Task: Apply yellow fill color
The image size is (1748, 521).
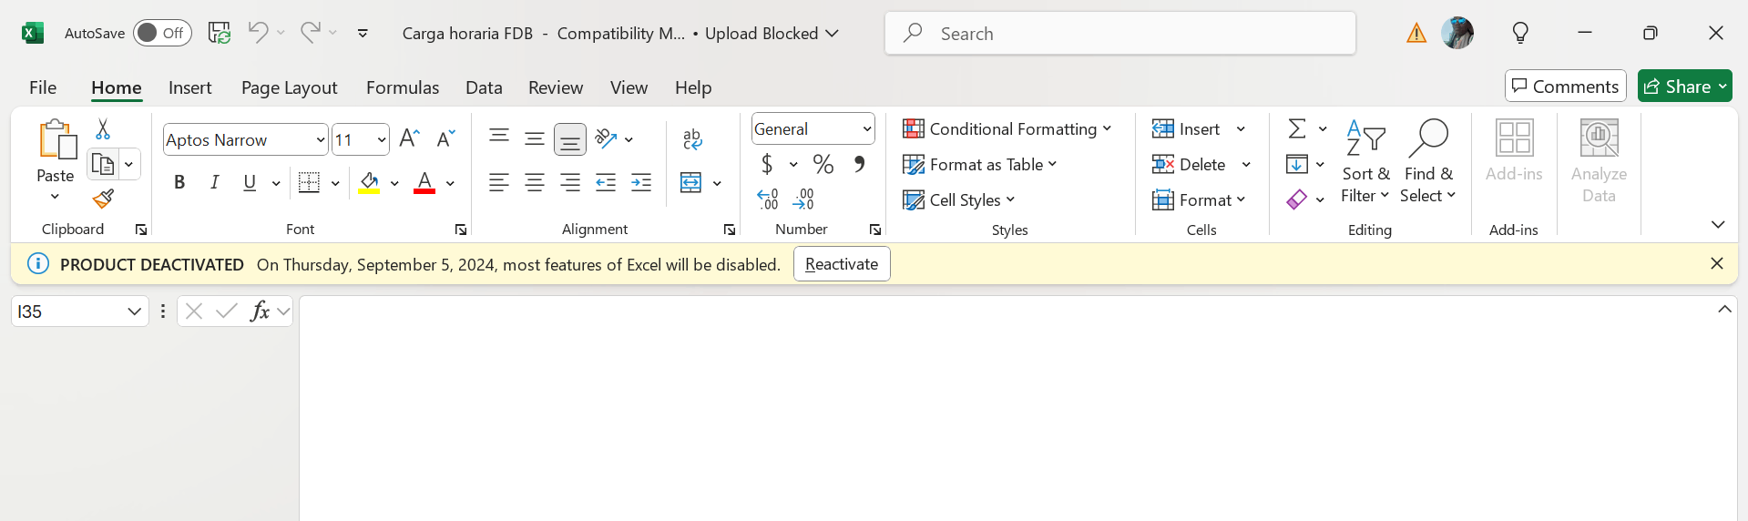Action: (x=369, y=183)
